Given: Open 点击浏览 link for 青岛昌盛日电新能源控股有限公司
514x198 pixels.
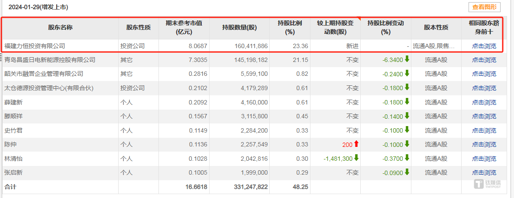Looking at the screenshot, I should point(484,60).
